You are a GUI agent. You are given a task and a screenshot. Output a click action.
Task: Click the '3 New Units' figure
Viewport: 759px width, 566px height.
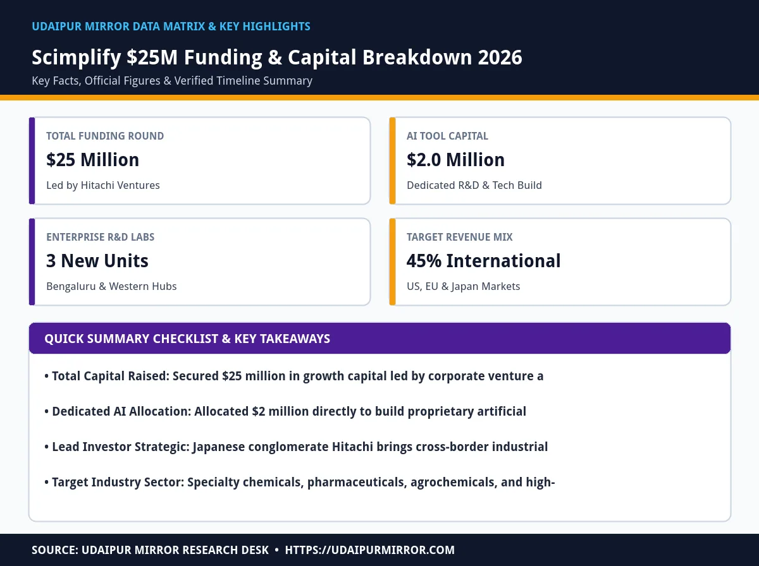tap(97, 261)
